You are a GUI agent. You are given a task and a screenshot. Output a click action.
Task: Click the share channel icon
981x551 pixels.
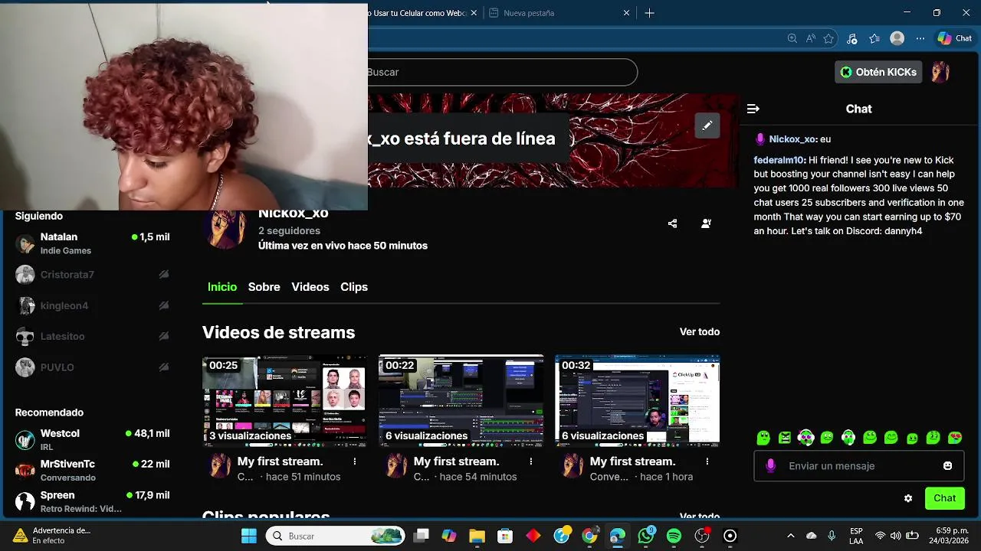pyautogui.click(x=672, y=223)
